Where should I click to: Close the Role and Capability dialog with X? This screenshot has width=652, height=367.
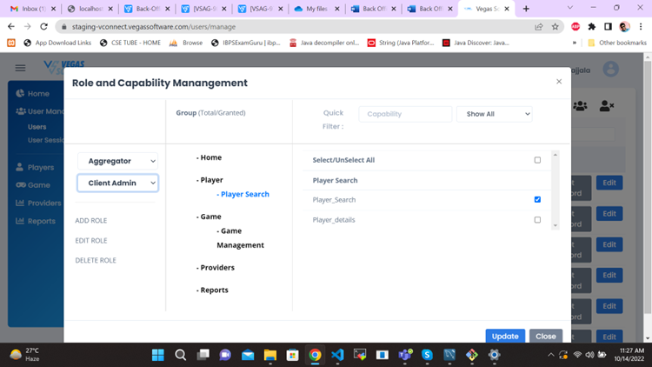click(x=559, y=82)
